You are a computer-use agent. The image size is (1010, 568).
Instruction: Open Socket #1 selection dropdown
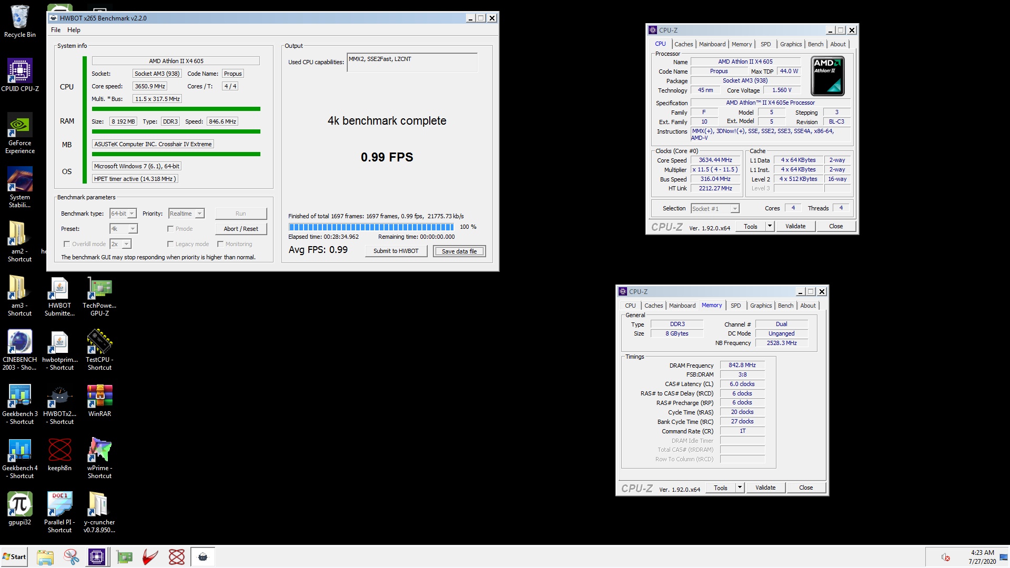click(715, 209)
